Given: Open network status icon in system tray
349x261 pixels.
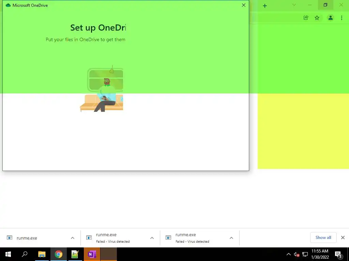Looking at the screenshot, I should pyautogui.click(x=305, y=254).
